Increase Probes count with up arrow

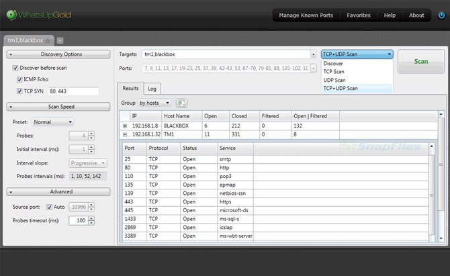91,134
